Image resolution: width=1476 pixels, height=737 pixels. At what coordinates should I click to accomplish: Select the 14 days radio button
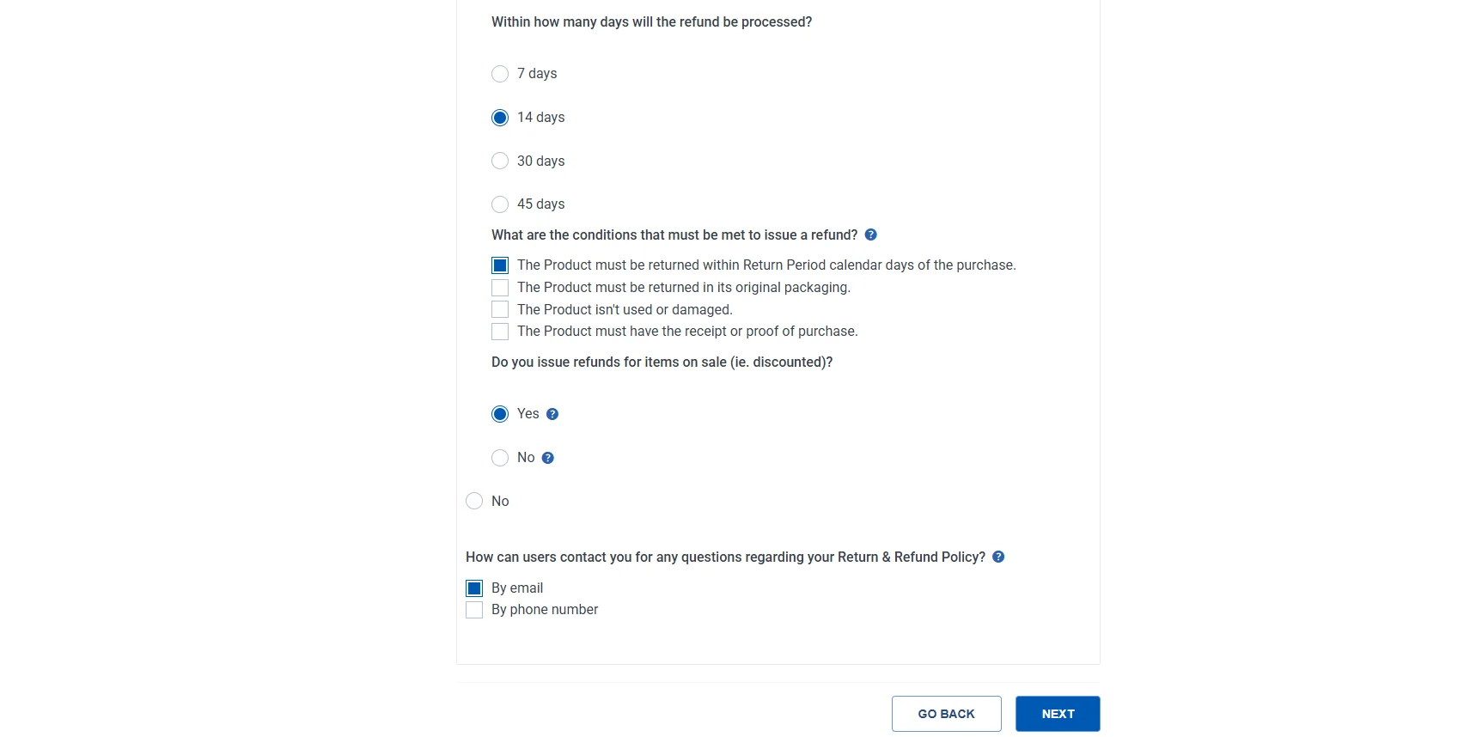[x=500, y=118]
